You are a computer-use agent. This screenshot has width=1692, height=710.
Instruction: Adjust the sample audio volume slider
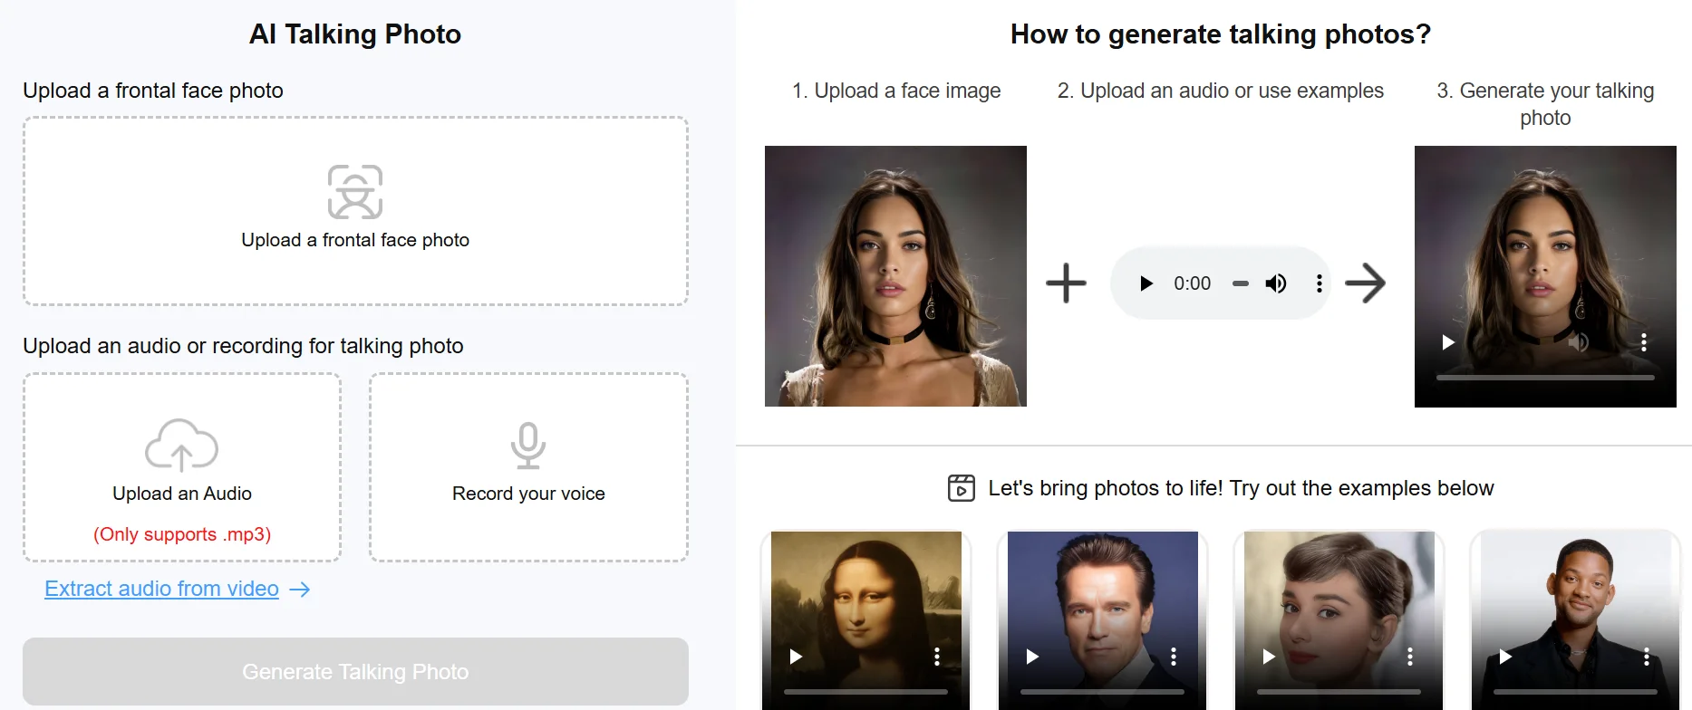(1241, 283)
